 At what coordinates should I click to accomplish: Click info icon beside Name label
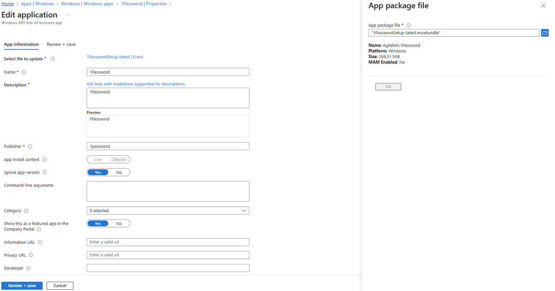point(24,72)
